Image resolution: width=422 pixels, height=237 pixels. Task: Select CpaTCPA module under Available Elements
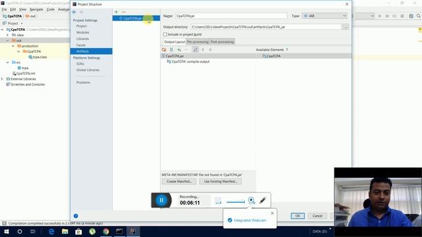[x=272, y=56]
